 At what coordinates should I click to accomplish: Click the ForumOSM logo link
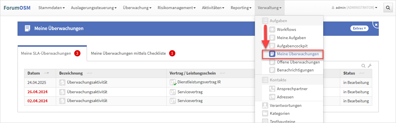pyautogui.click(x=17, y=8)
